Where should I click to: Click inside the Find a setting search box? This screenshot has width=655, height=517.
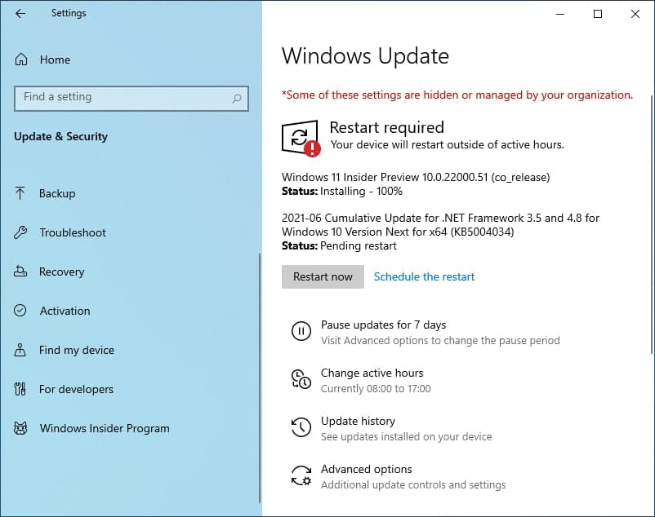[x=131, y=97]
